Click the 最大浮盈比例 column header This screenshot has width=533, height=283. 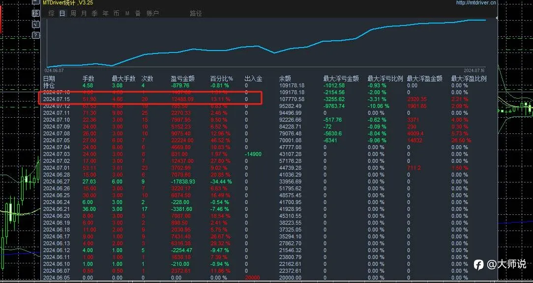pyautogui.click(x=469, y=78)
